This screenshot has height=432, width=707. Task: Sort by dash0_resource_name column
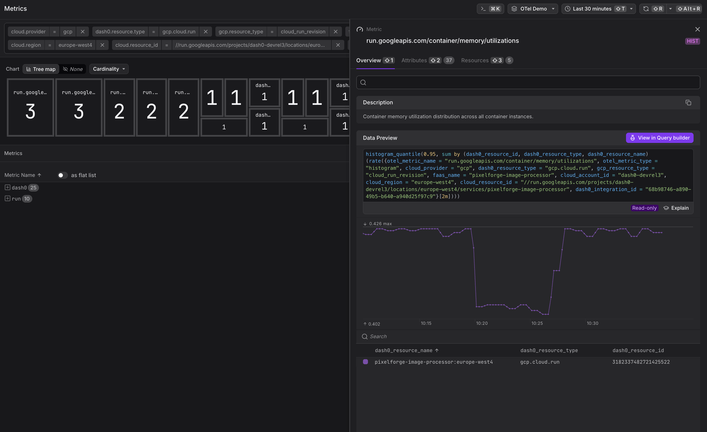[407, 351]
